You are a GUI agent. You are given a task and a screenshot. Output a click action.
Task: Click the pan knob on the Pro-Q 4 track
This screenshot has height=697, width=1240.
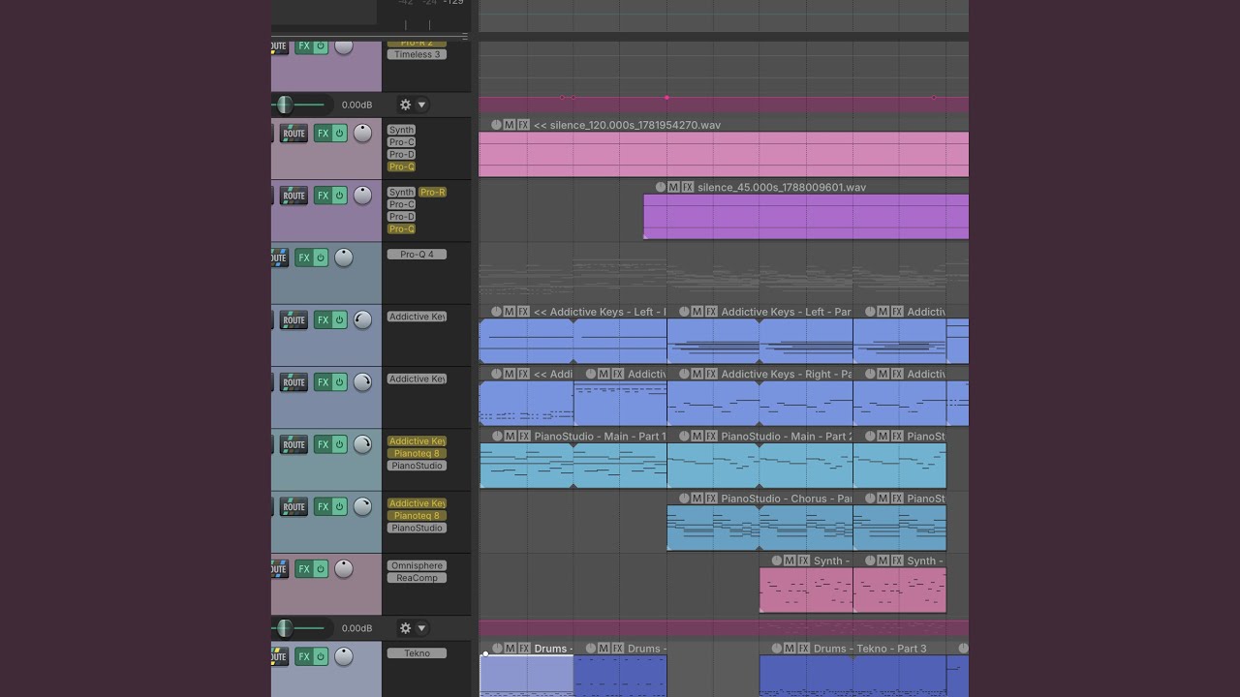click(x=344, y=258)
